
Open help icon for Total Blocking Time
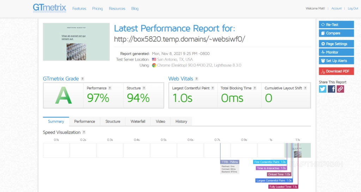pyautogui.click(x=255, y=88)
